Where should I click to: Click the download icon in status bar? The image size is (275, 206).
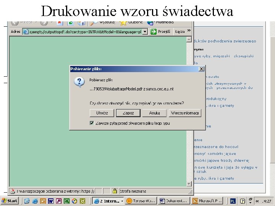(x=13, y=191)
